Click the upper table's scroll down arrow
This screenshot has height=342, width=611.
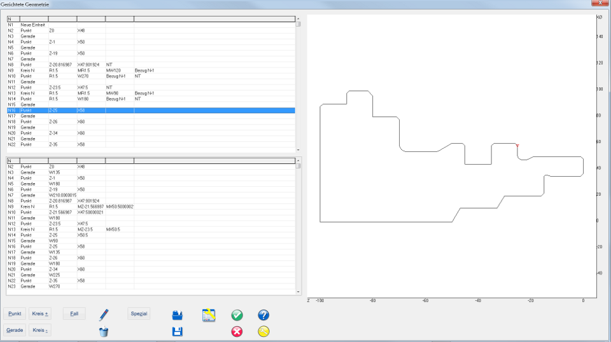pyautogui.click(x=298, y=150)
